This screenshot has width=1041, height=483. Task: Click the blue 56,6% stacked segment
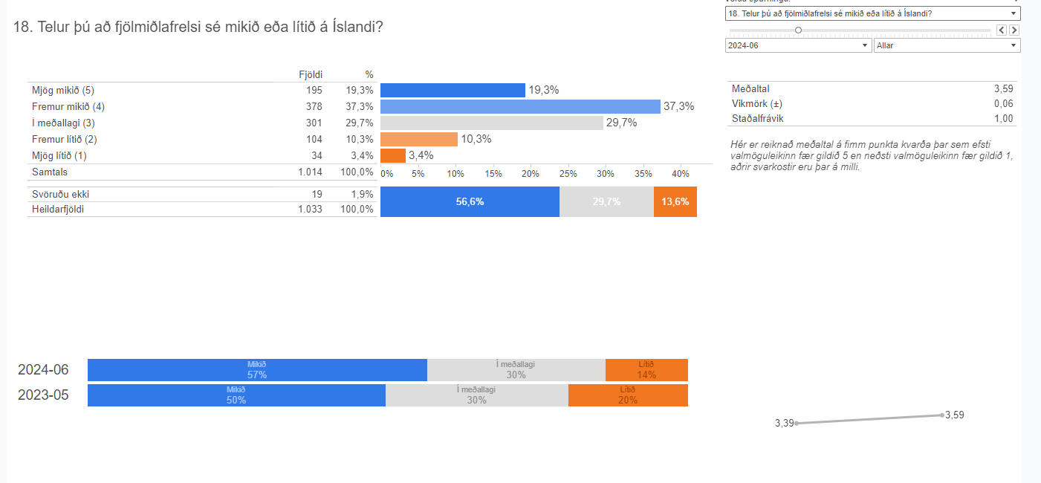470,202
